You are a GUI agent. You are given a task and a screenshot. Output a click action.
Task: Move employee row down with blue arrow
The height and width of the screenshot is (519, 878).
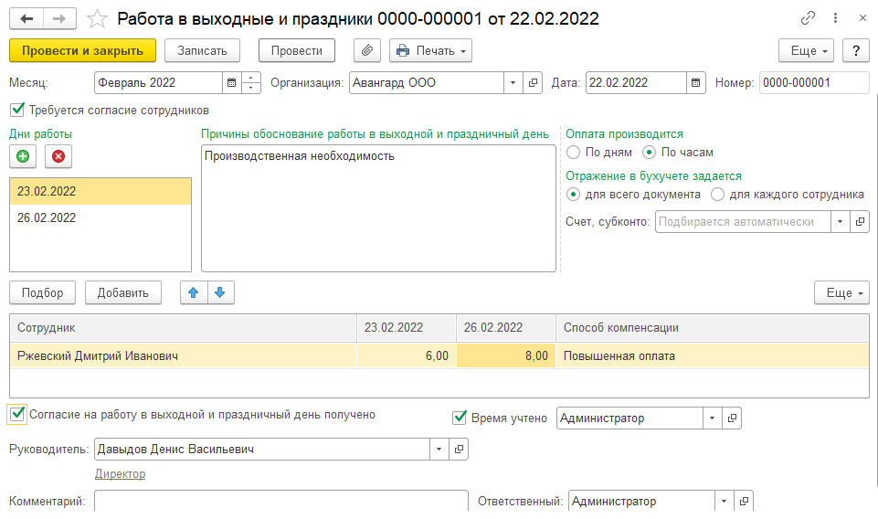point(221,292)
